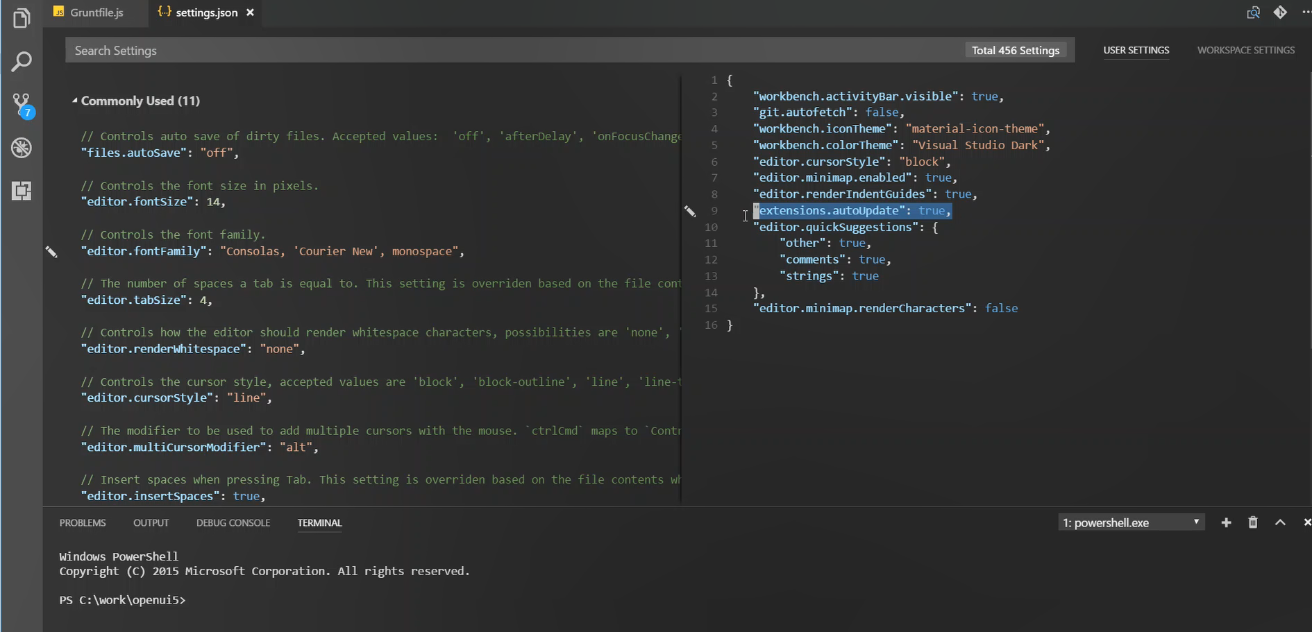Open the Debug view
Image resolution: width=1312 pixels, height=632 pixels.
click(x=22, y=148)
